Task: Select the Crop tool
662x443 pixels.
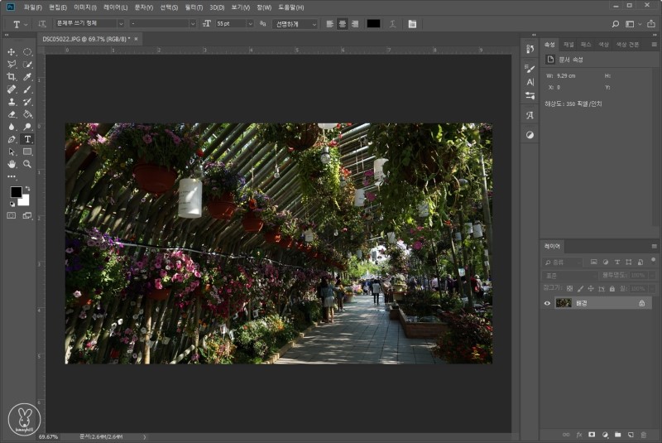Action: [12, 77]
